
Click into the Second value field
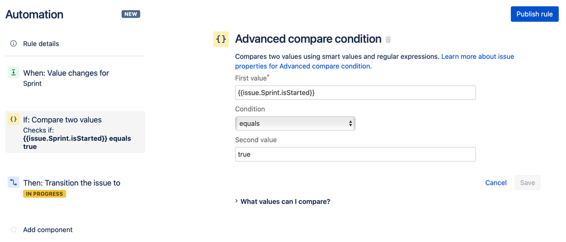(x=355, y=154)
